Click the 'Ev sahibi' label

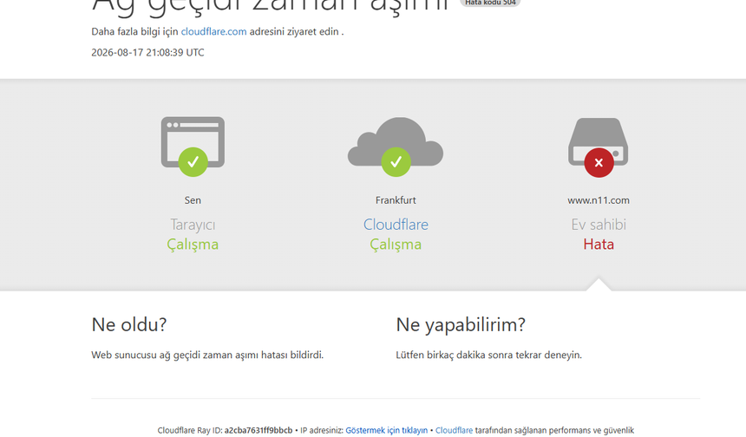click(599, 225)
